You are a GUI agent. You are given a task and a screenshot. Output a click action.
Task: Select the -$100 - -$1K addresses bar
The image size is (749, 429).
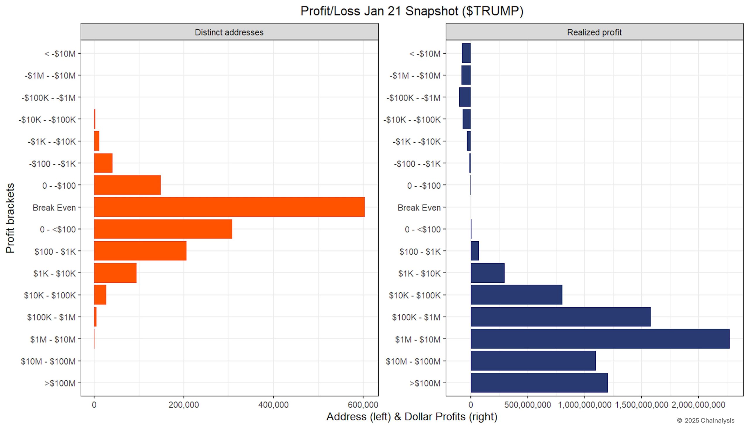103,163
